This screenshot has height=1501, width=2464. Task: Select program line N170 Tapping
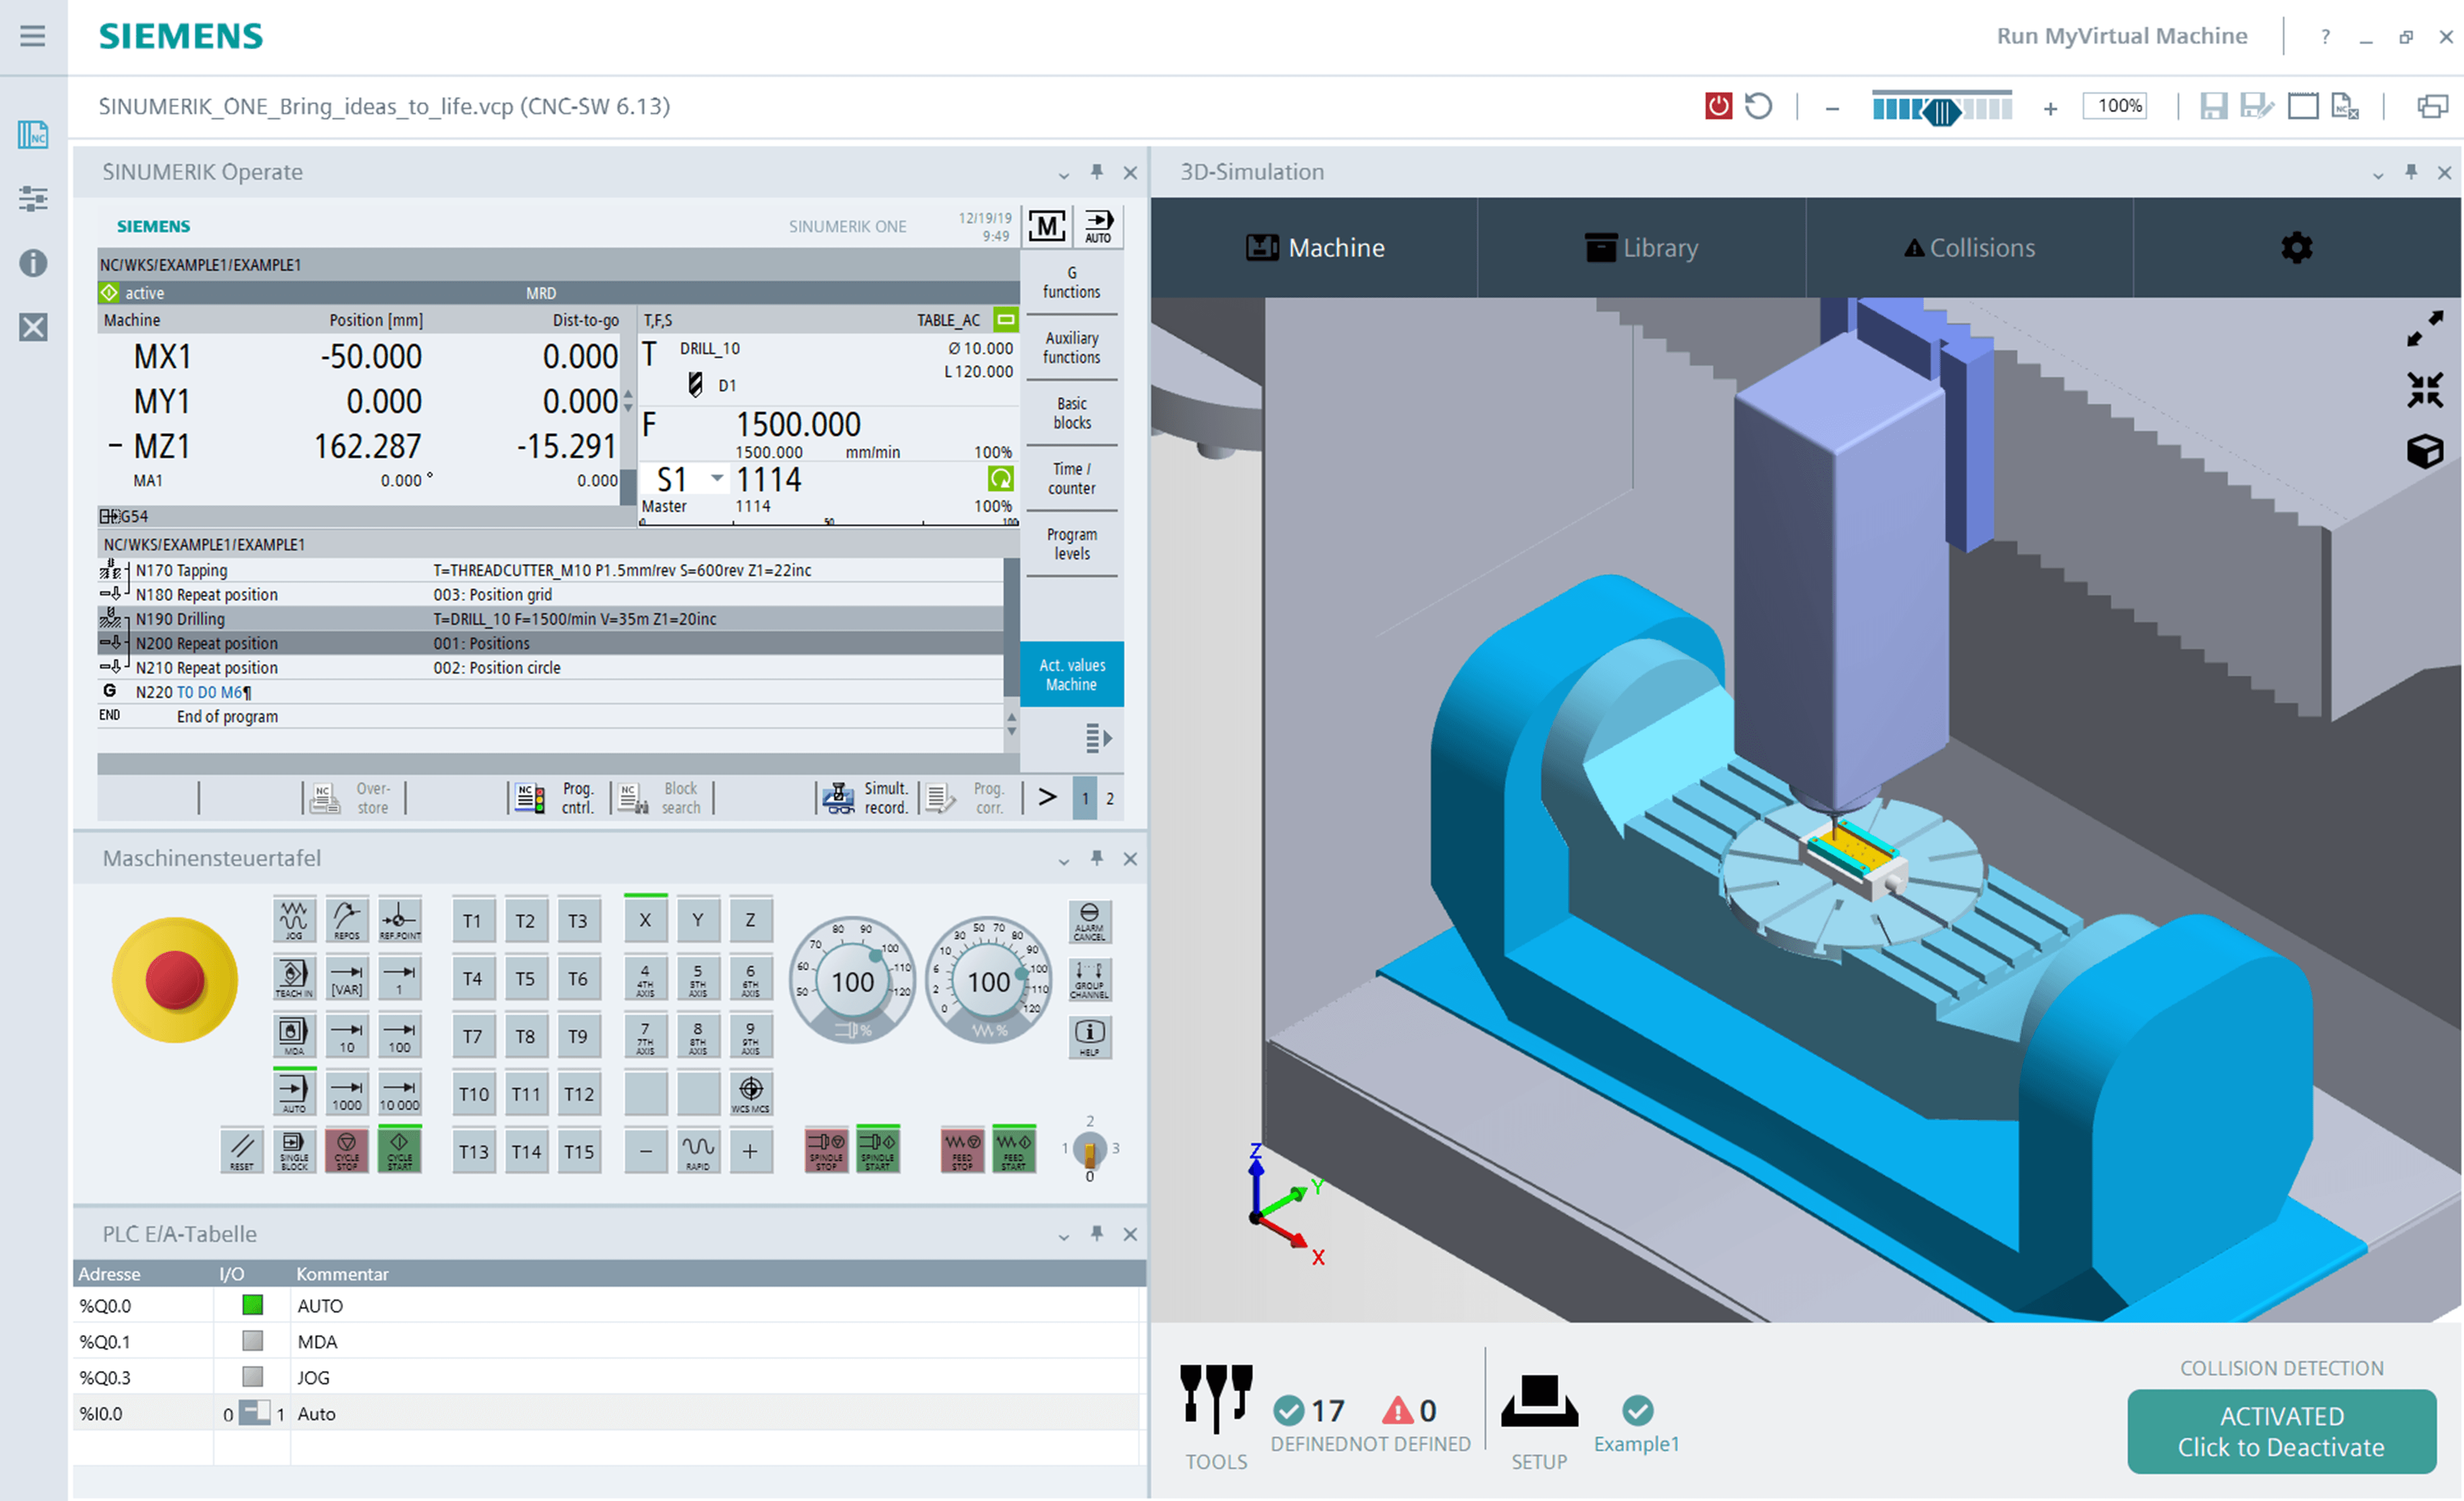[550, 570]
